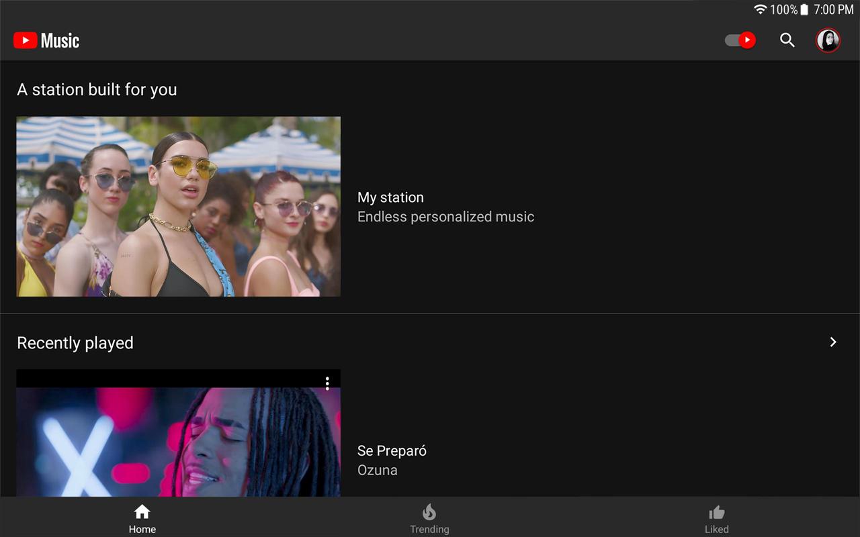This screenshot has width=860, height=537.
Task: Switch to the Liked tab
Action: (717, 518)
